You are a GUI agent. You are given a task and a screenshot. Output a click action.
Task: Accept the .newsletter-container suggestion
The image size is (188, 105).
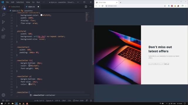[x=60, y=95]
